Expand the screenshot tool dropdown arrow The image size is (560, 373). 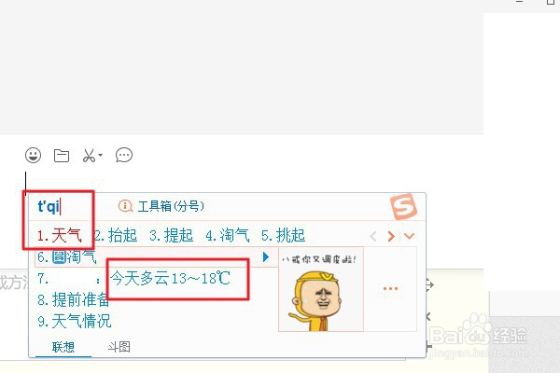point(101,155)
